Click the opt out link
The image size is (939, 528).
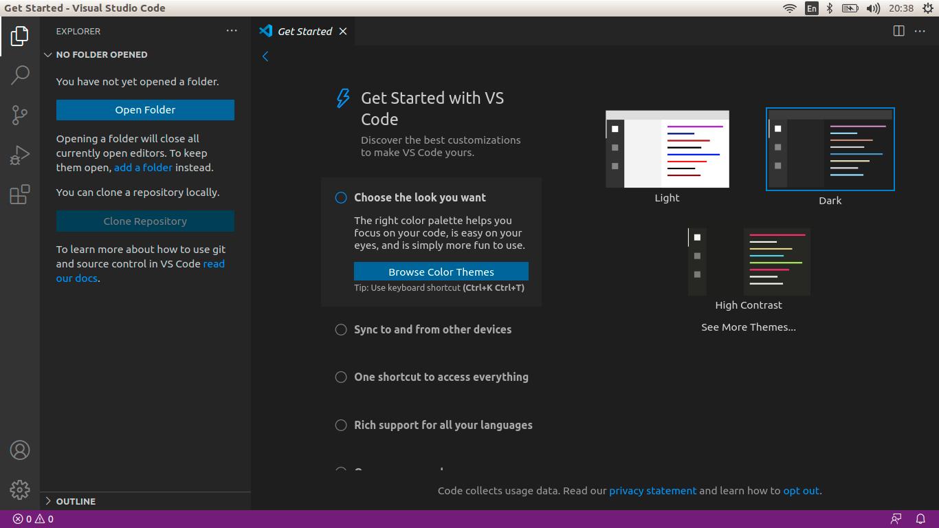pos(801,491)
